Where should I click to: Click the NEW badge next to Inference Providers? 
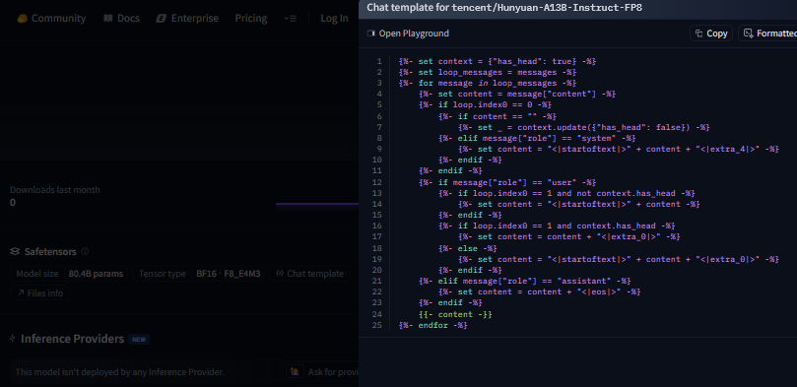(139, 340)
